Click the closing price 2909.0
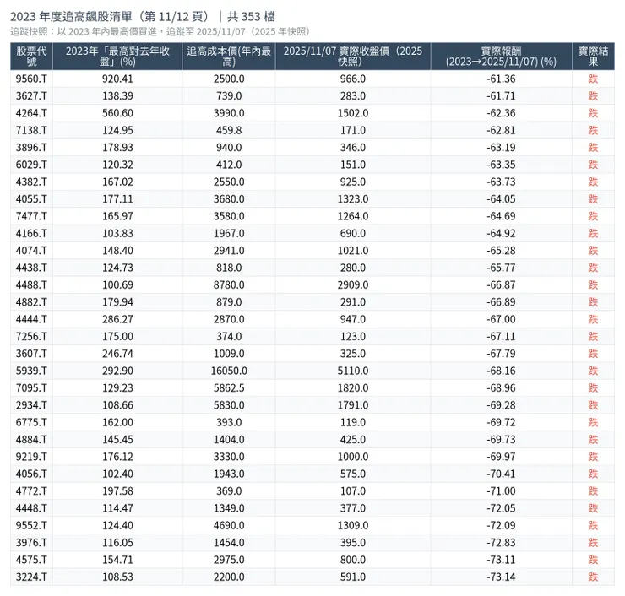 point(353,284)
